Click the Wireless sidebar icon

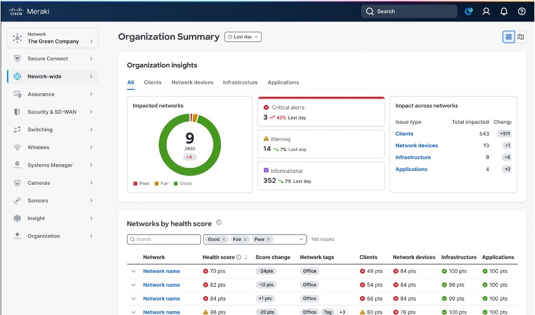point(17,147)
